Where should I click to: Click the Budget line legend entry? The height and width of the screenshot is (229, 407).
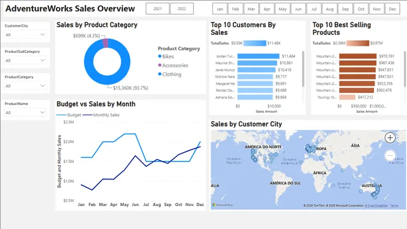(x=69, y=114)
